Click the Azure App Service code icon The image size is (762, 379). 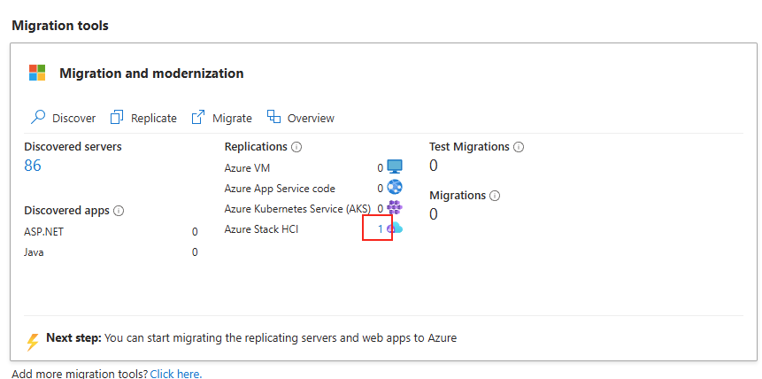[x=395, y=187]
